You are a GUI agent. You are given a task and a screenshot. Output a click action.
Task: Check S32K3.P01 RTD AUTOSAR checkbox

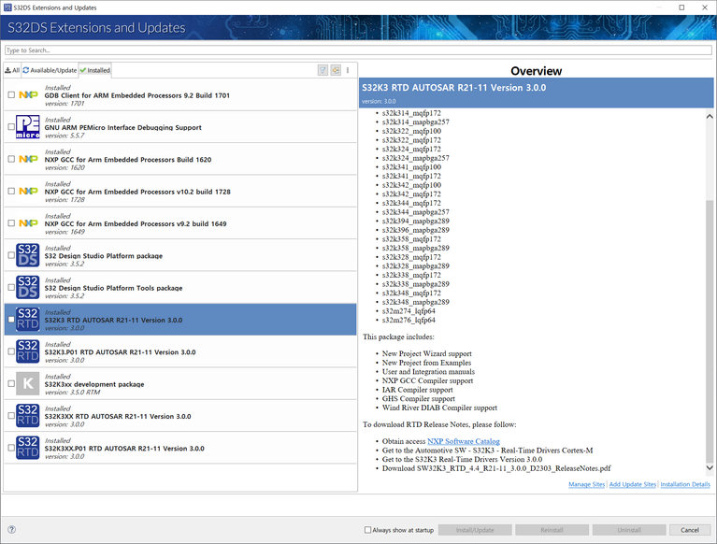coord(11,351)
